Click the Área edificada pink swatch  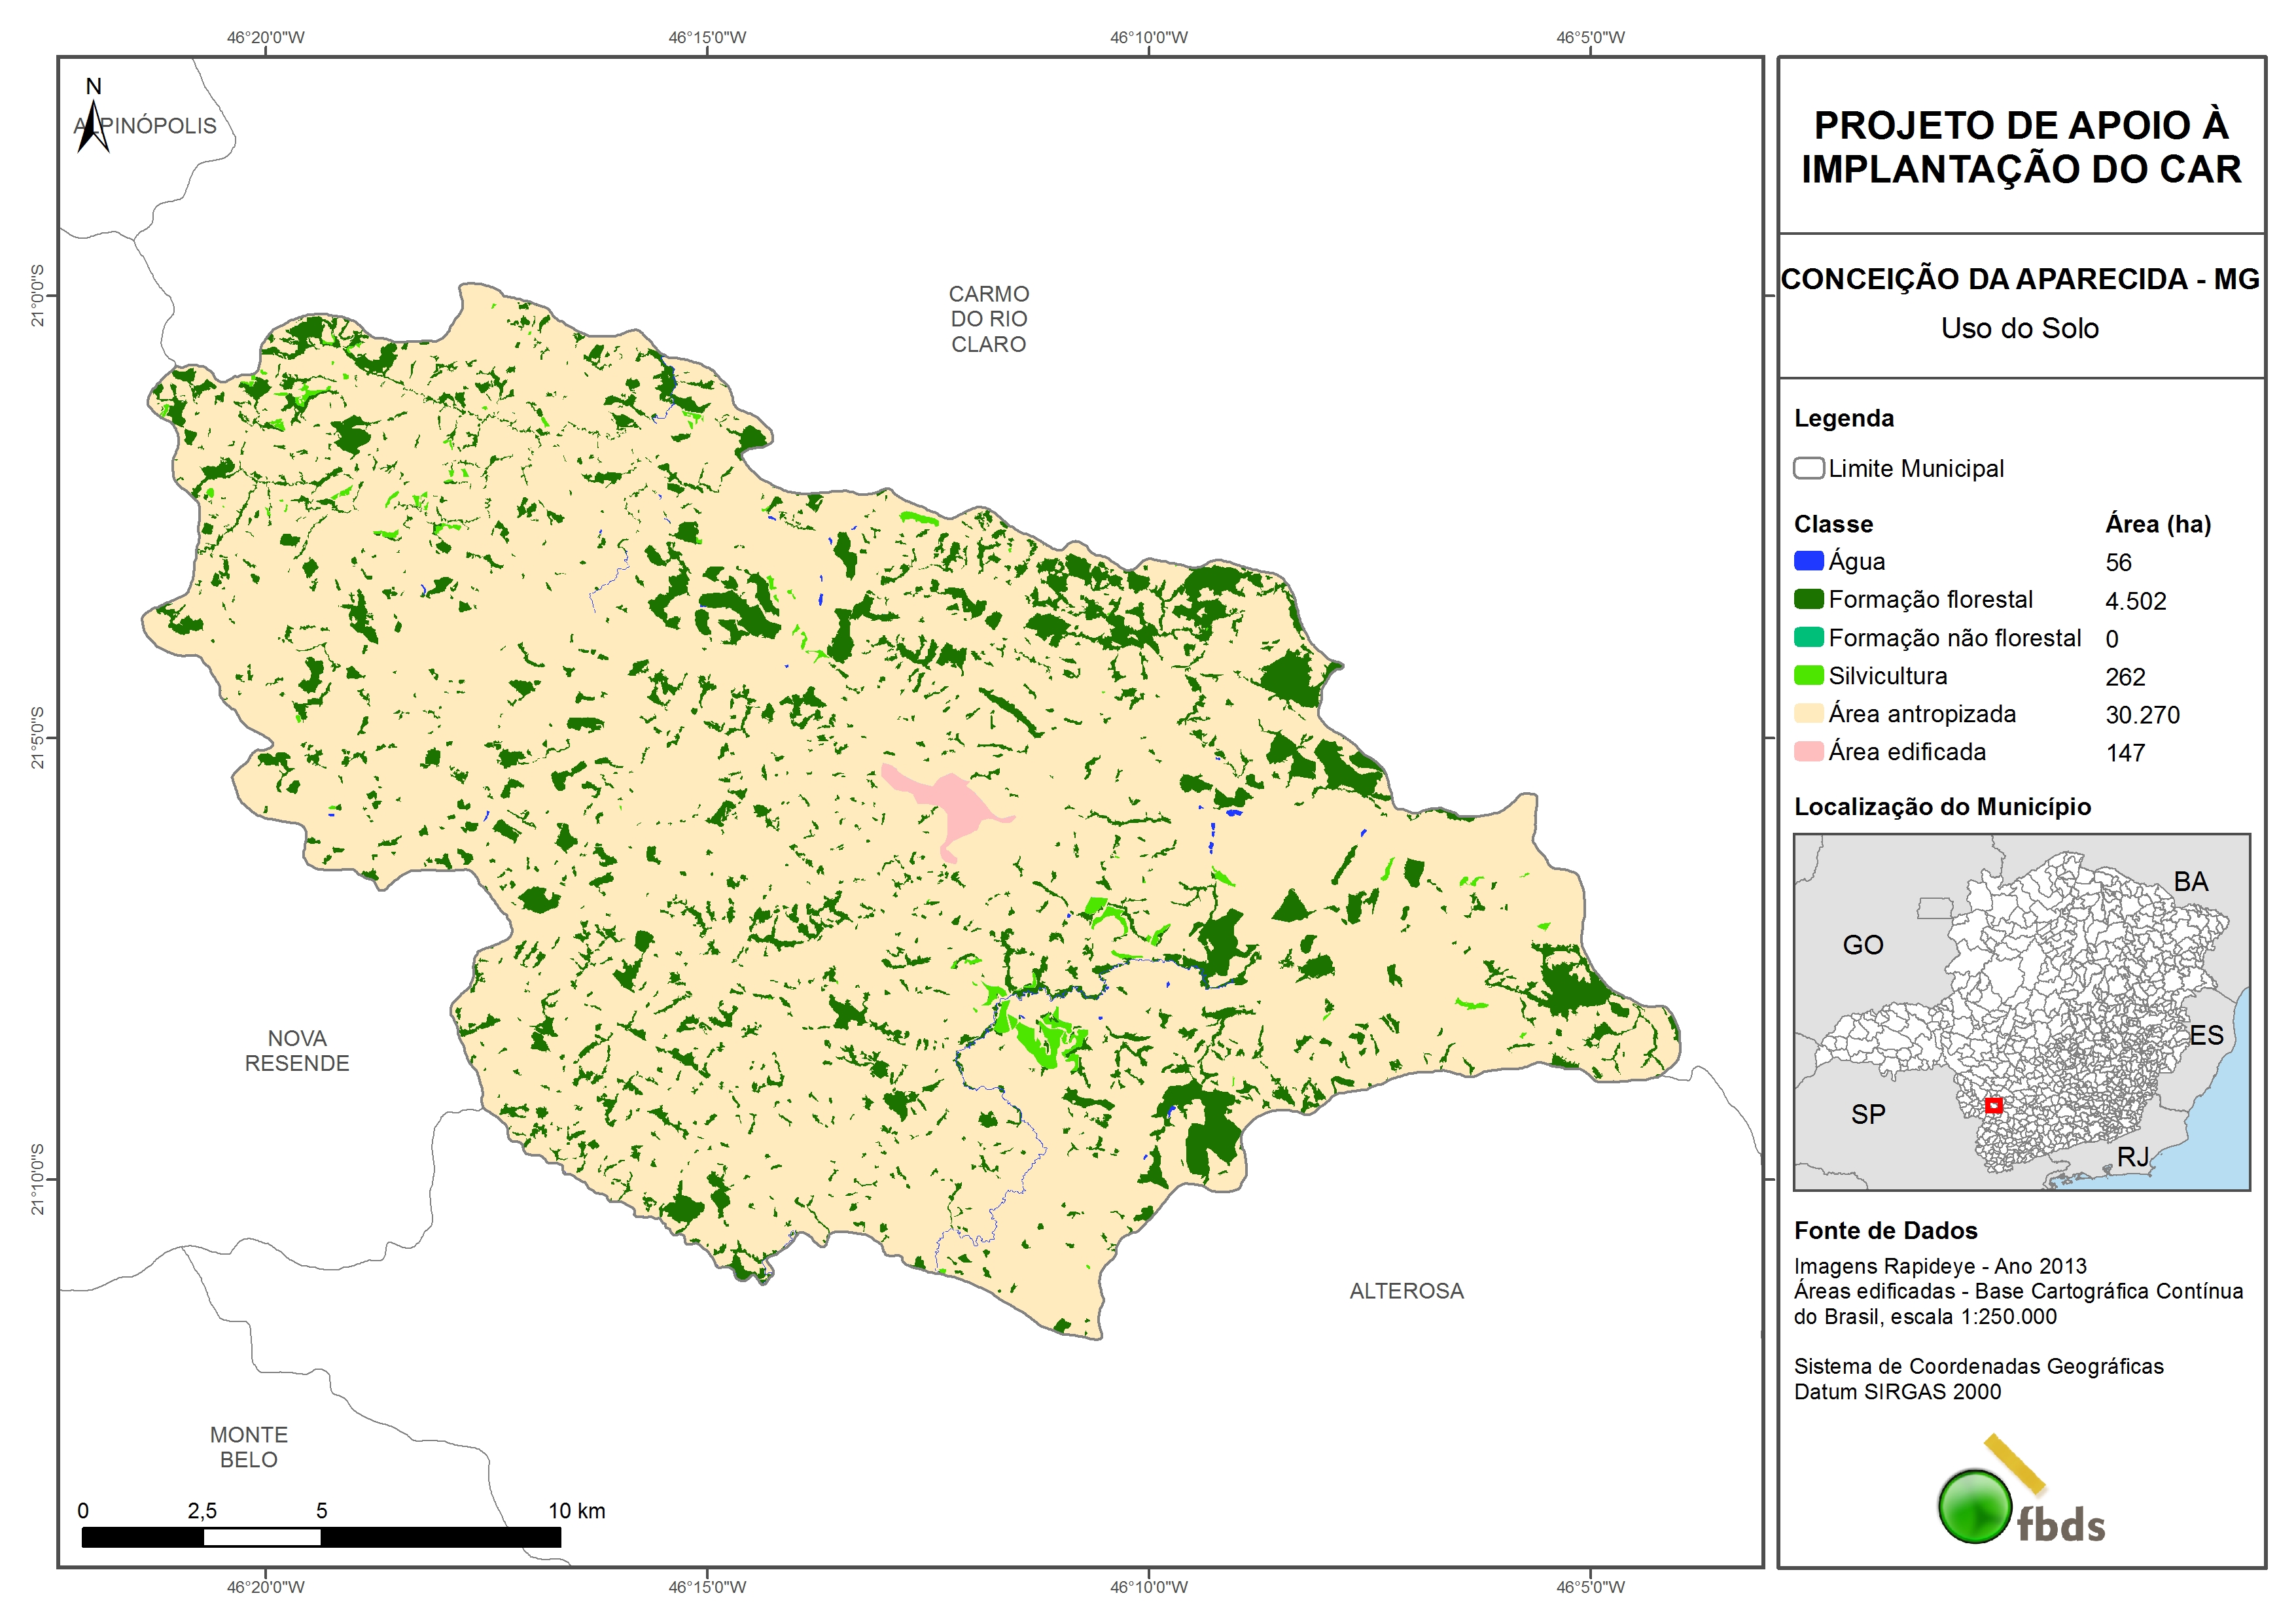click(x=1808, y=751)
